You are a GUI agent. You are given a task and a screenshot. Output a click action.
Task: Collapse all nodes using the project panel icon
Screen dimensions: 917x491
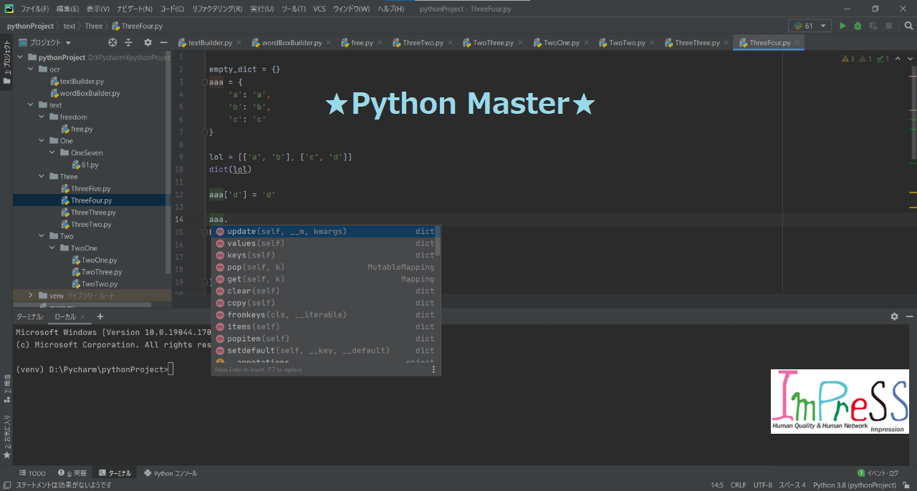pyautogui.click(x=127, y=42)
